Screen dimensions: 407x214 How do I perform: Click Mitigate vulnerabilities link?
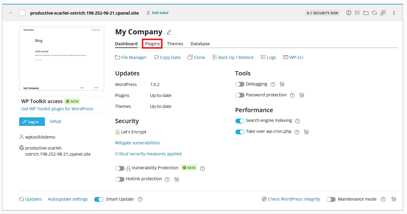pos(138,143)
